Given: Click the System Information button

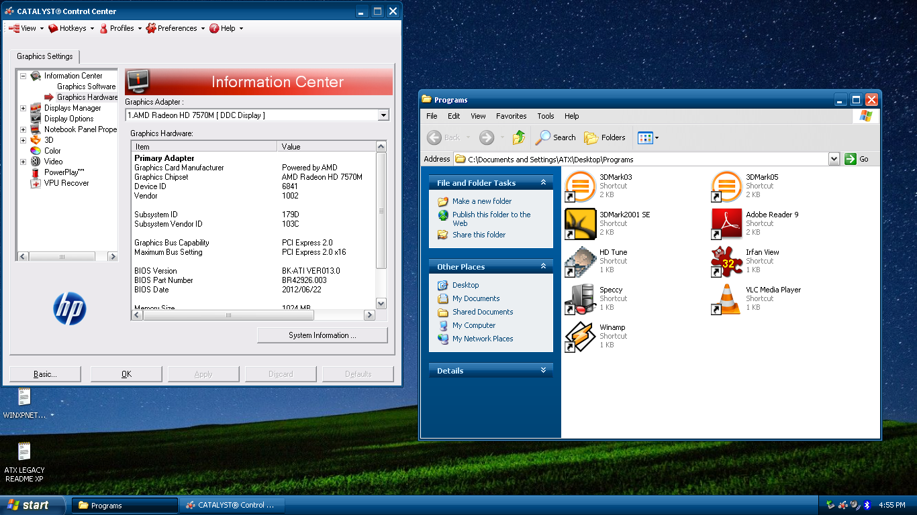Looking at the screenshot, I should point(322,335).
